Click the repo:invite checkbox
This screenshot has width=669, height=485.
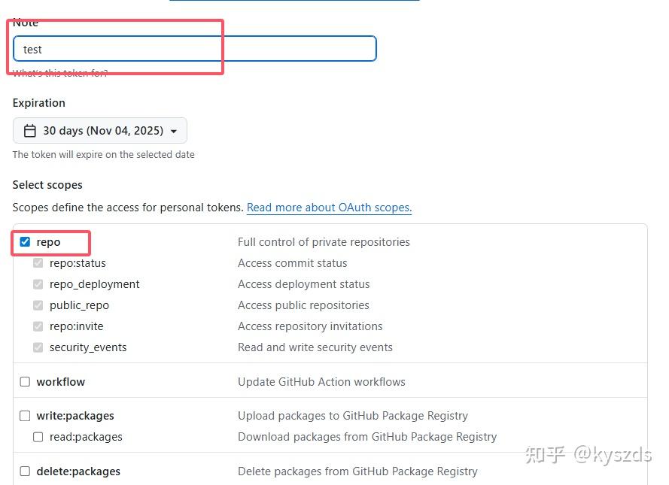coord(38,326)
